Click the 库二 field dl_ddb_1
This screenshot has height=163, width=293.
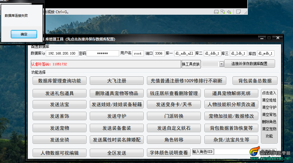[212, 53]
